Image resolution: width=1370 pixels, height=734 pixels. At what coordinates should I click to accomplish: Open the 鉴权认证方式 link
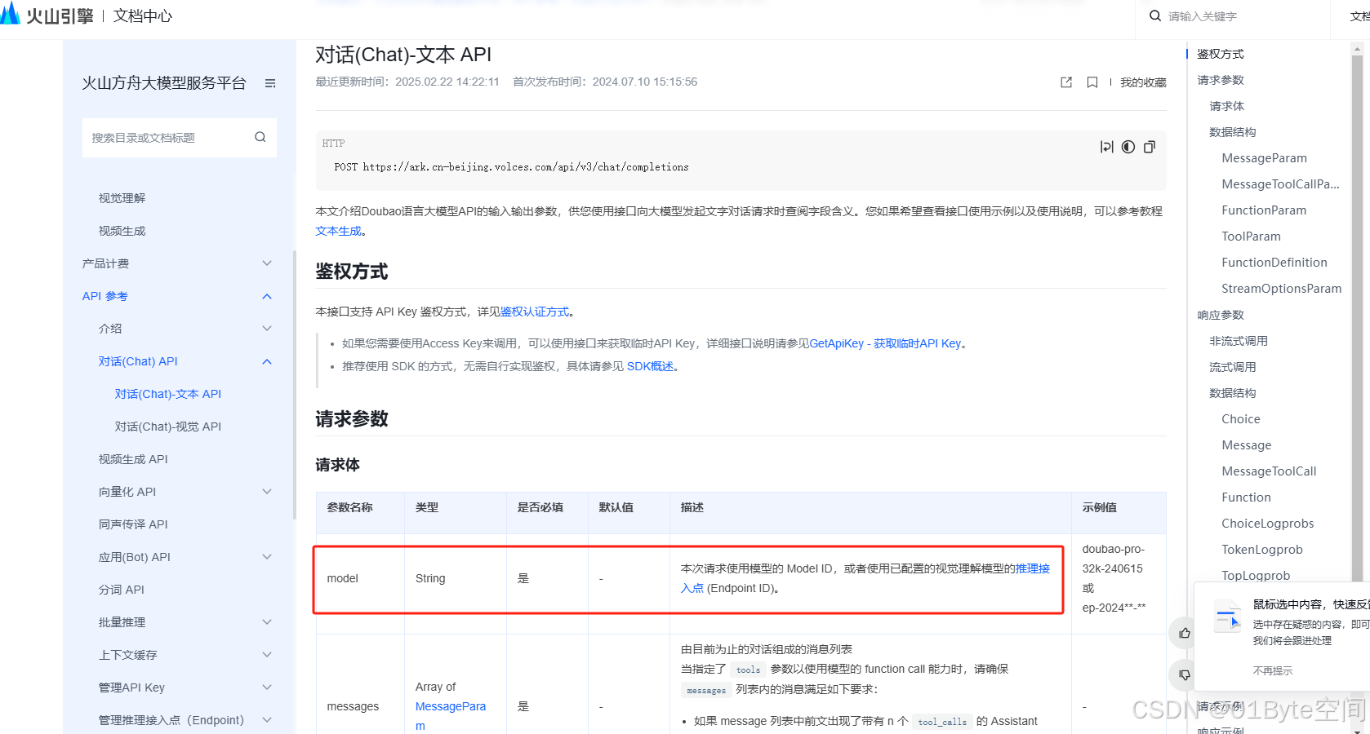tap(535, 312)
